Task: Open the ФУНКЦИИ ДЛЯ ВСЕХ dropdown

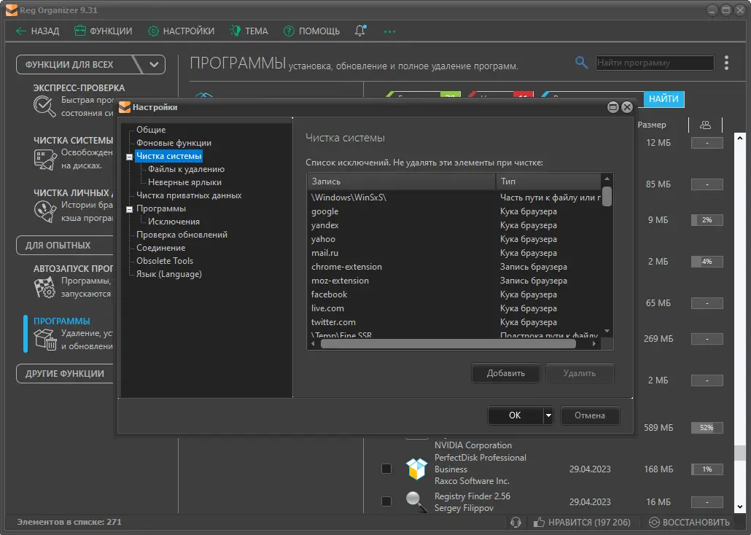Action: coord(154,64)
